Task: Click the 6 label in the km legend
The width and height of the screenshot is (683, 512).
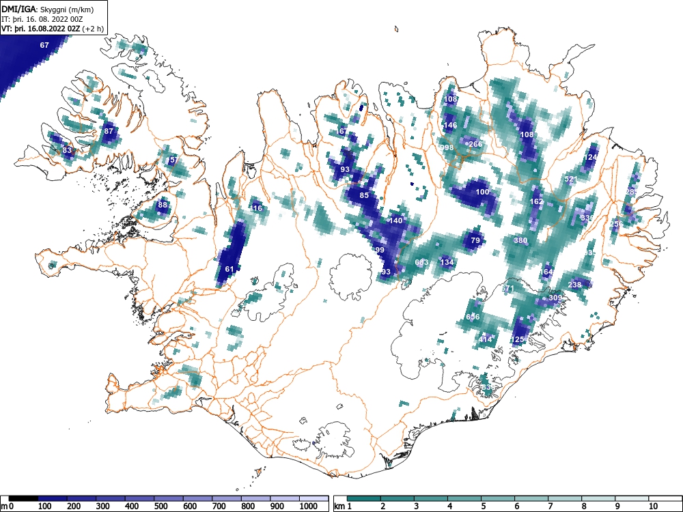Action: pyautogui.click(x=516, y=507)
